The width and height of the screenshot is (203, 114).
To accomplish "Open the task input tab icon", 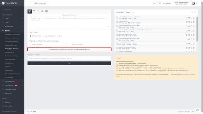I will pyautogui.click(x=29, y=11).
